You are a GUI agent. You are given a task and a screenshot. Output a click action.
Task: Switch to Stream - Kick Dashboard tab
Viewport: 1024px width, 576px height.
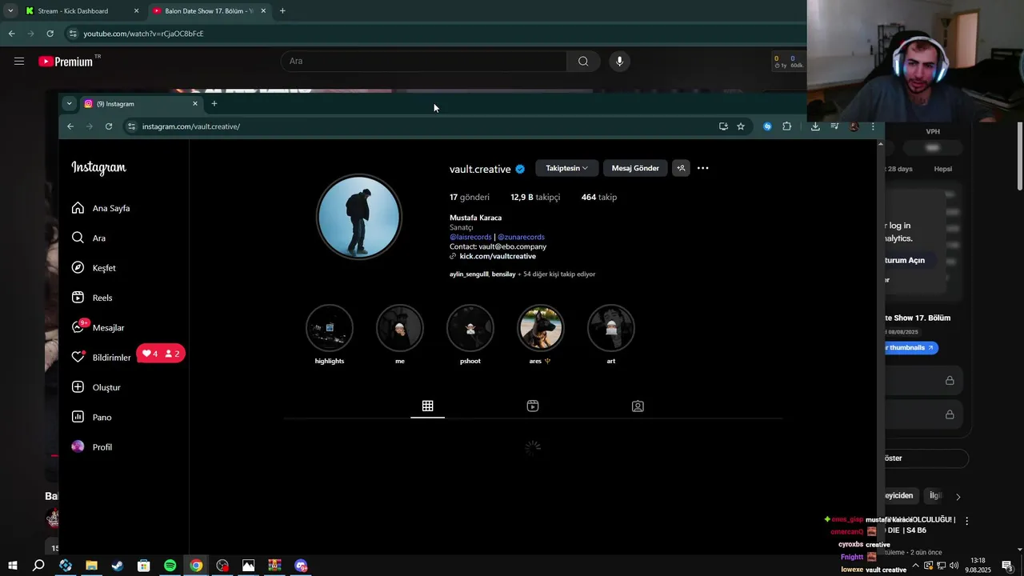pos(82,11)
